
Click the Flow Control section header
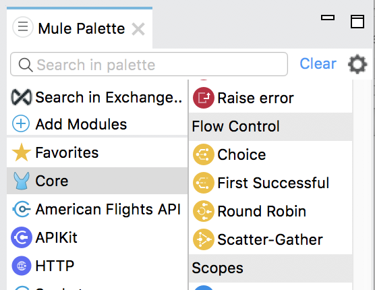[x=270, y=127]
